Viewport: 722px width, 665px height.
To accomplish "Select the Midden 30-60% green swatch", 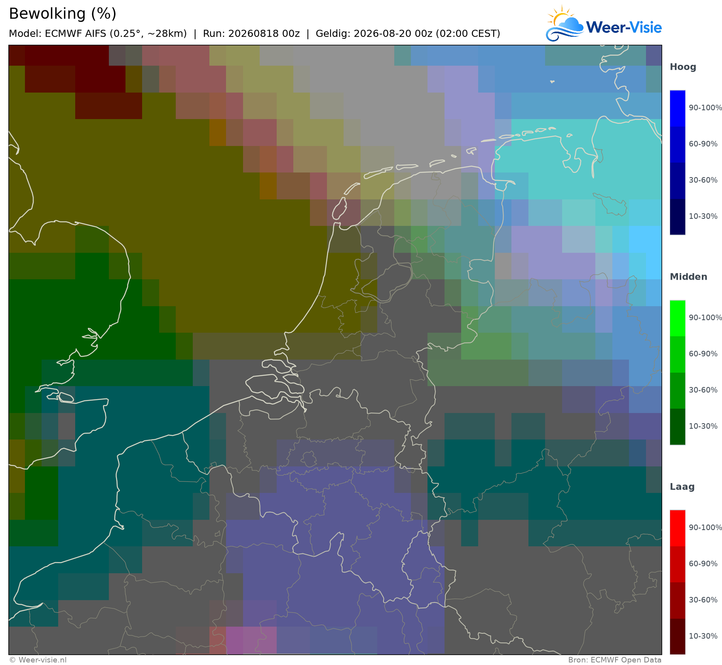I will coord(677,390).
